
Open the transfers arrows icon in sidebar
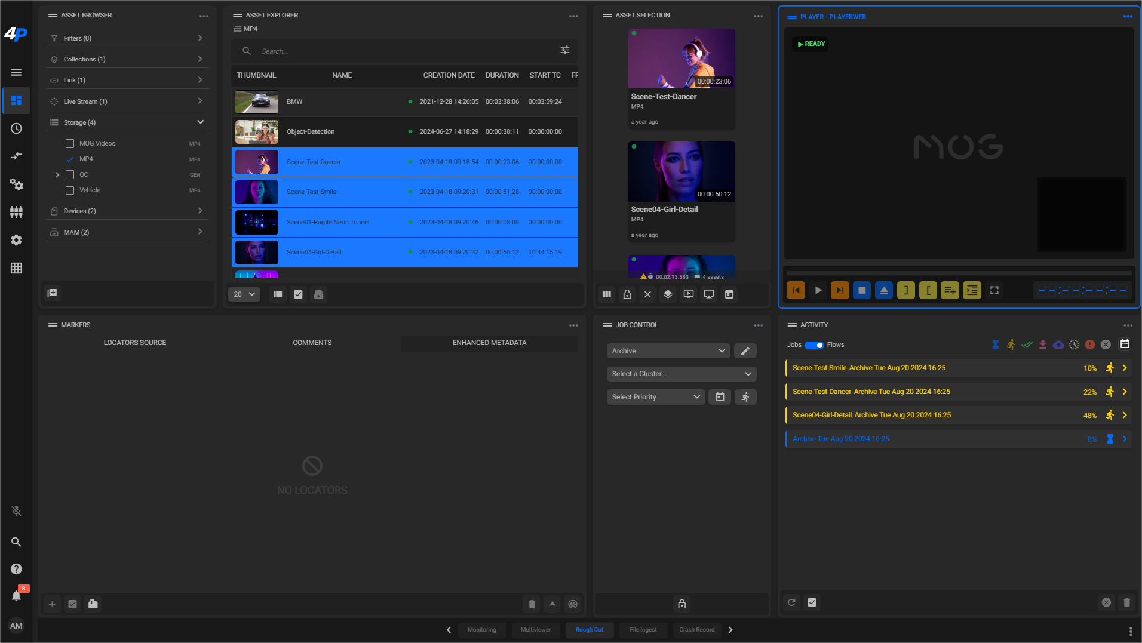pos(16,156)
